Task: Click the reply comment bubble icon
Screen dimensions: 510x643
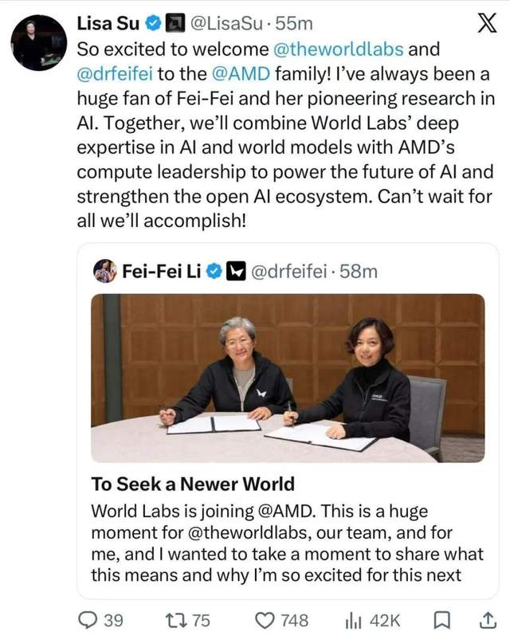Action: tap(87, 620)
